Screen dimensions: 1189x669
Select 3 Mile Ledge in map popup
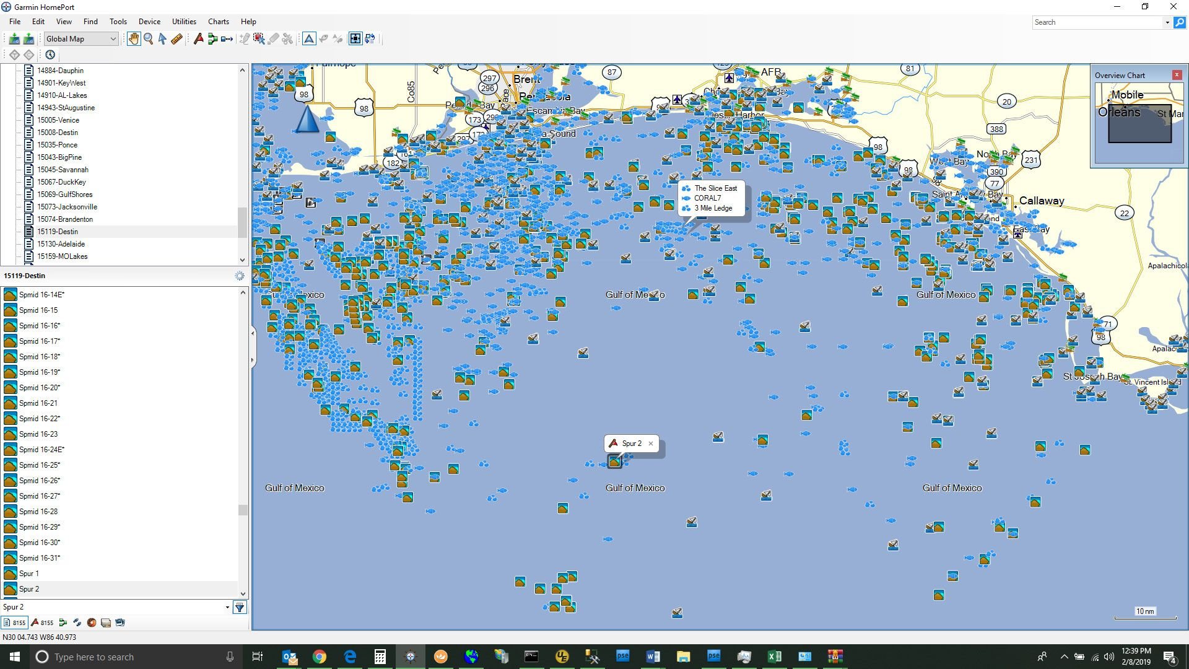click(x=713, y=208)
